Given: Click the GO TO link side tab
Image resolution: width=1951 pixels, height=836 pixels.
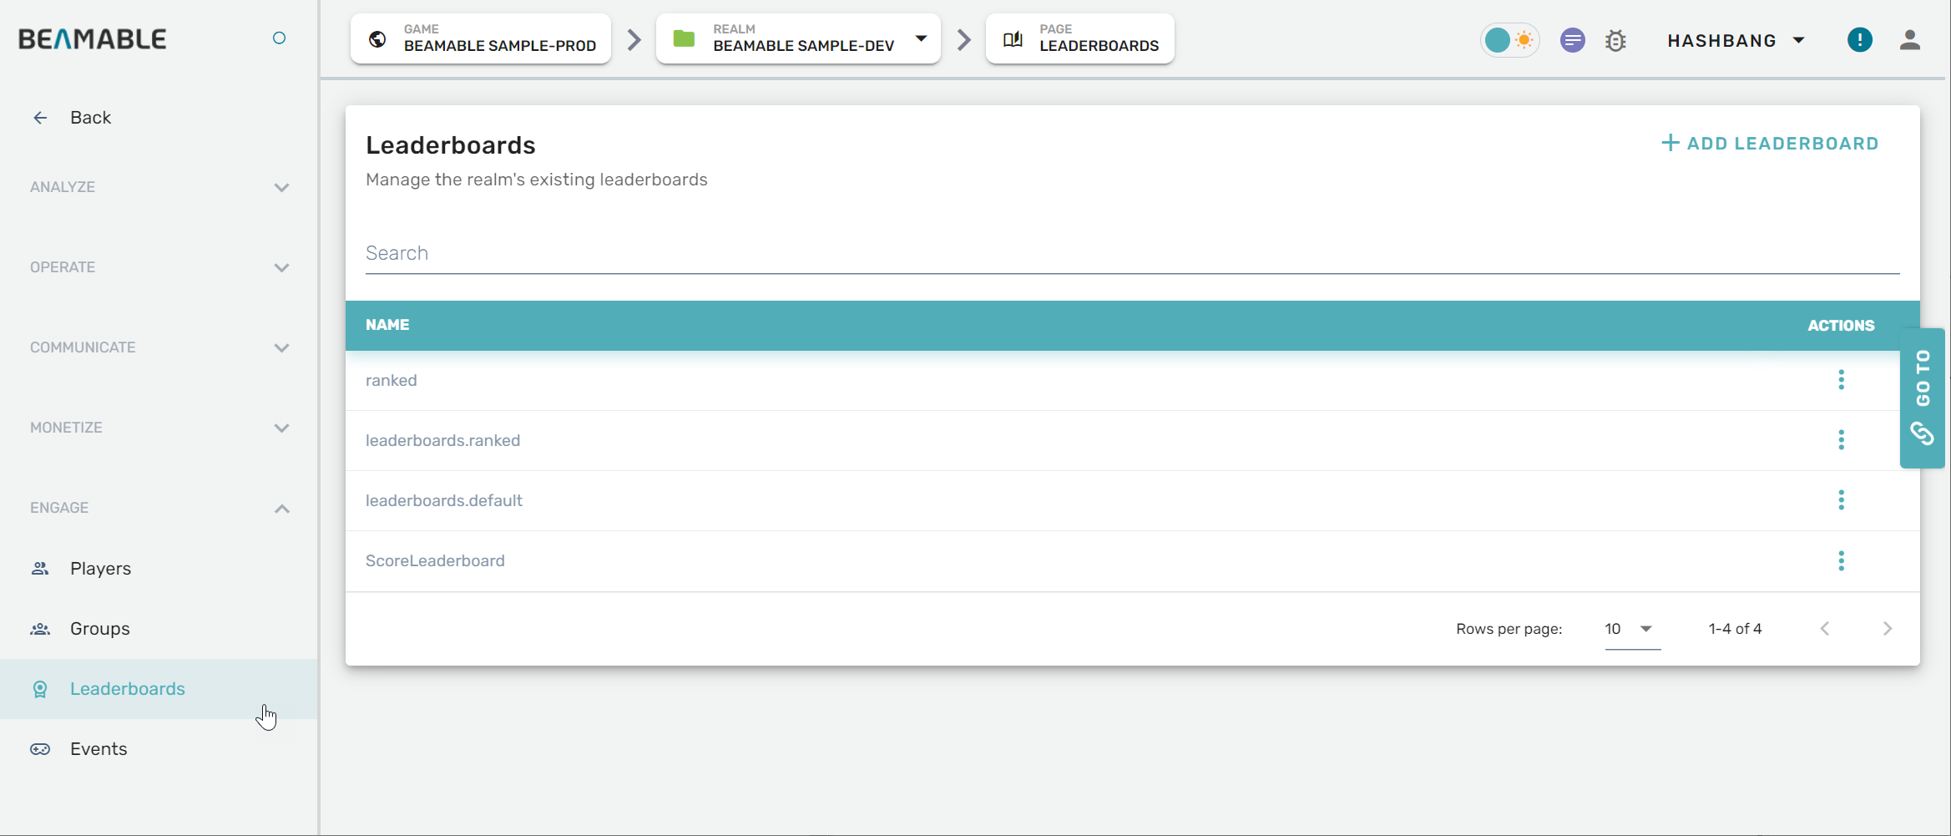Looking at the screenshot, I should [1922, 398].
